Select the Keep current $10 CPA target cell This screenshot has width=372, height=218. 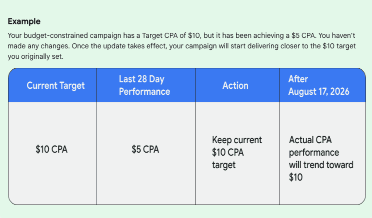[x=237, y=153]
